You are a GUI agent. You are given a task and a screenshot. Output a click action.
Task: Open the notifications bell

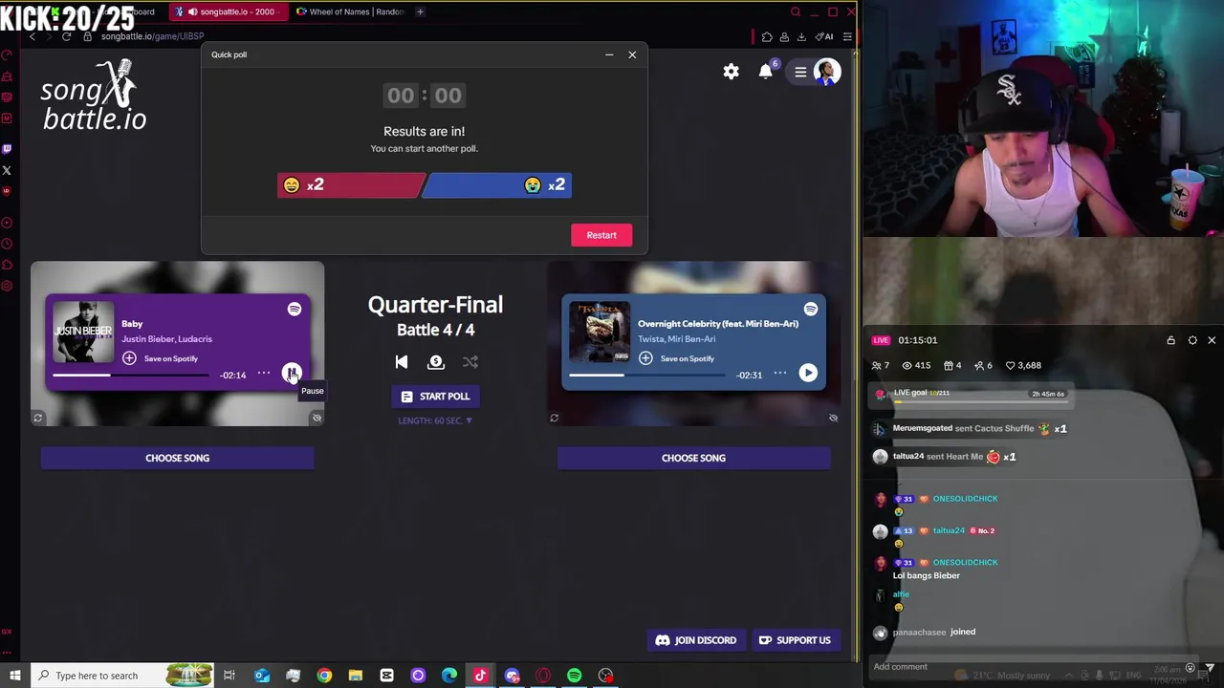(x=765, y=72)
